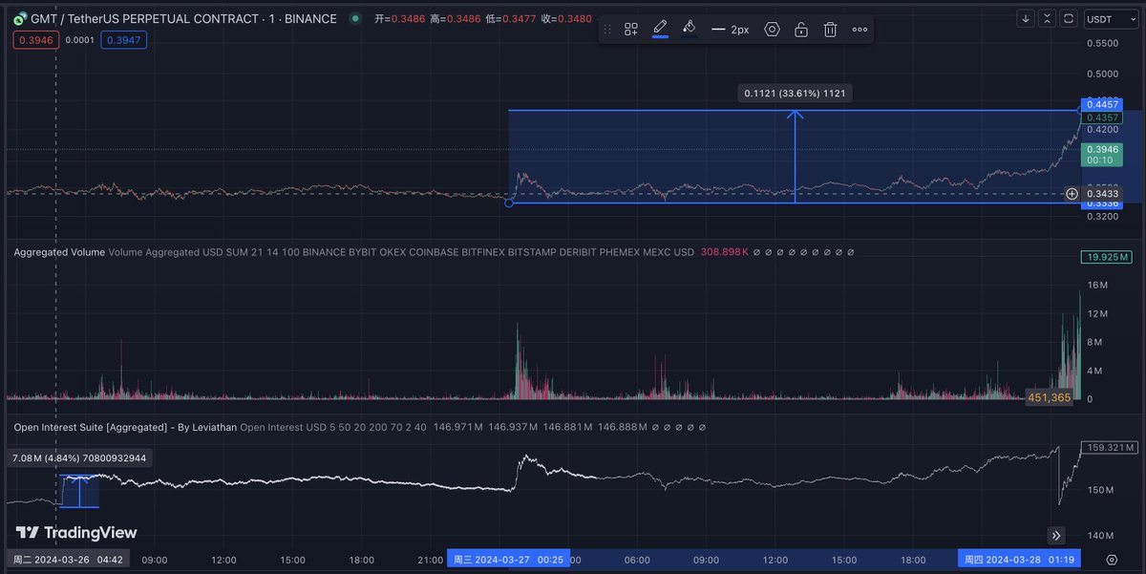Click the down-arrow pane button at top right
1146x574 pixels.
coord(1026,19)
